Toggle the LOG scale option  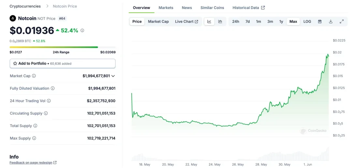point(307,21)
